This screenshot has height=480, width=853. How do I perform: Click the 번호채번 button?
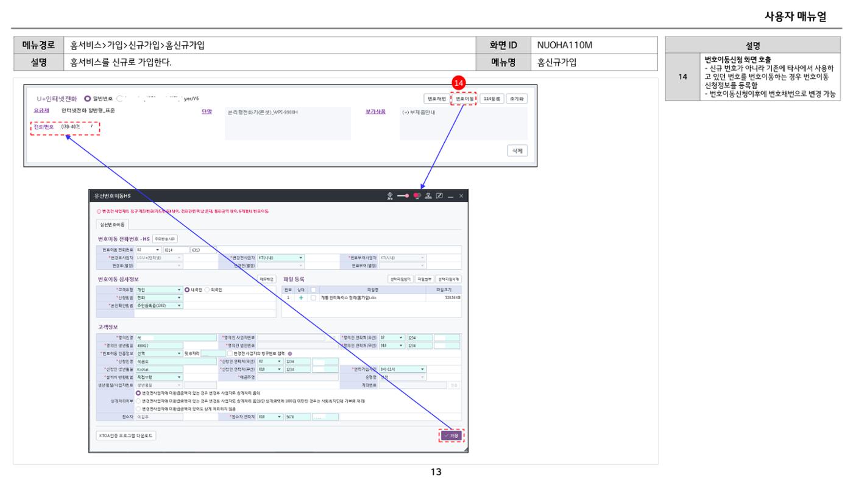pyautogui.click(x=436, y=99)
